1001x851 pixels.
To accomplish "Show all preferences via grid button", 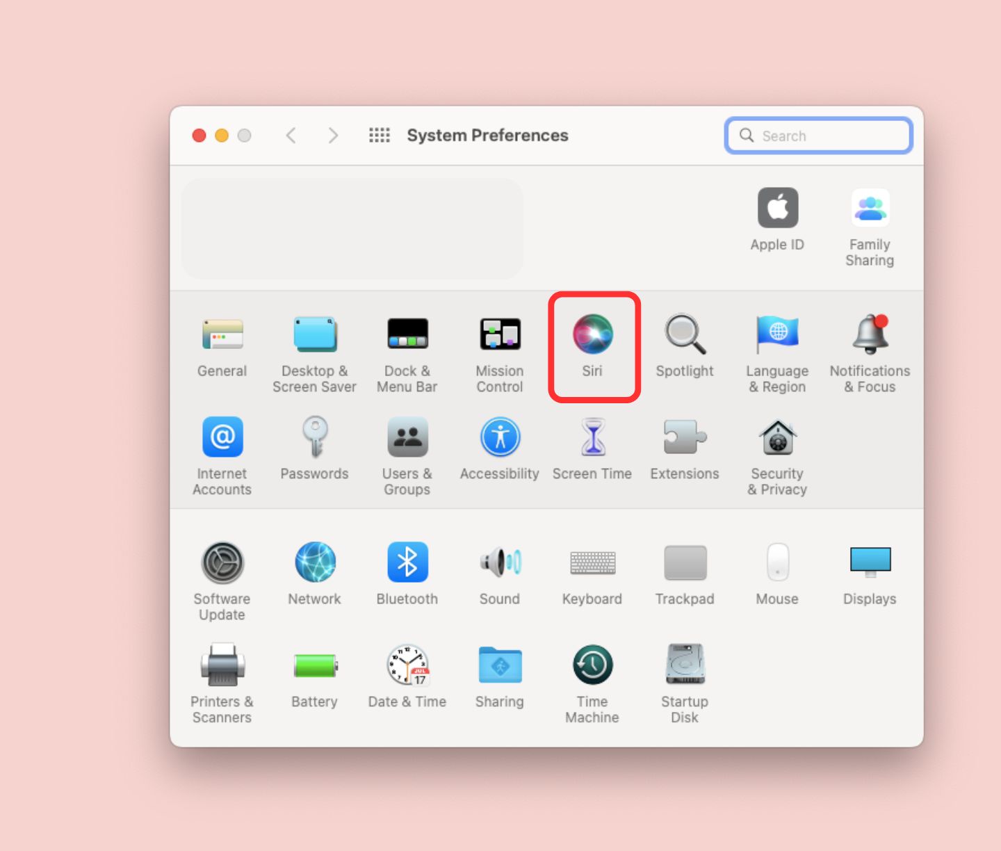I will (x=380, y=135).
